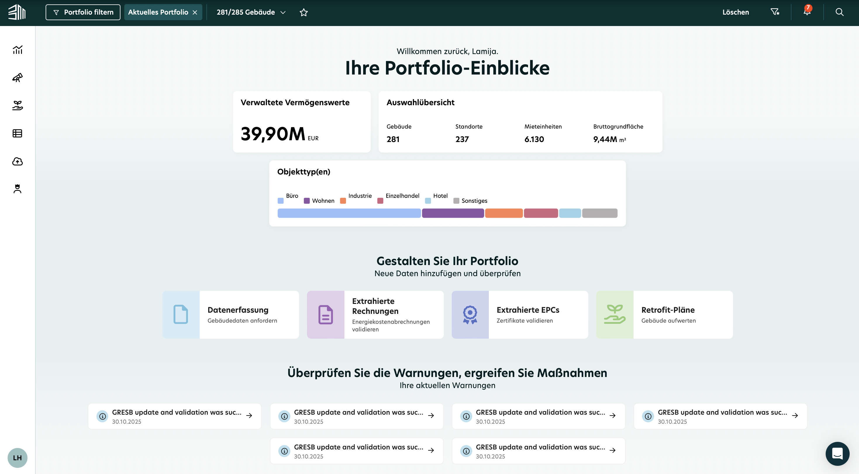Open saved filters via the filter-star icon
859x474 pixels.
[x=775, y=12]
